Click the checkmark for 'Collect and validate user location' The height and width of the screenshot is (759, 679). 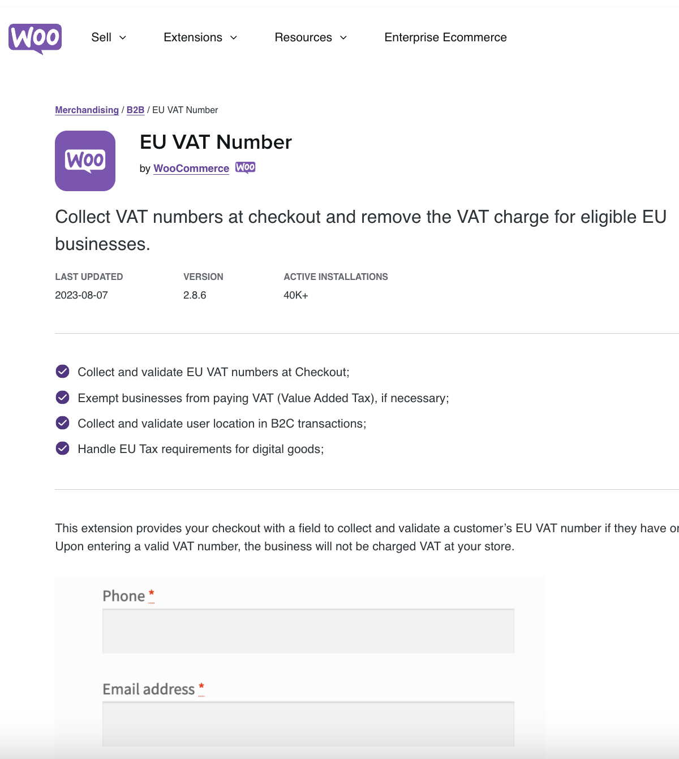point(62,422)
